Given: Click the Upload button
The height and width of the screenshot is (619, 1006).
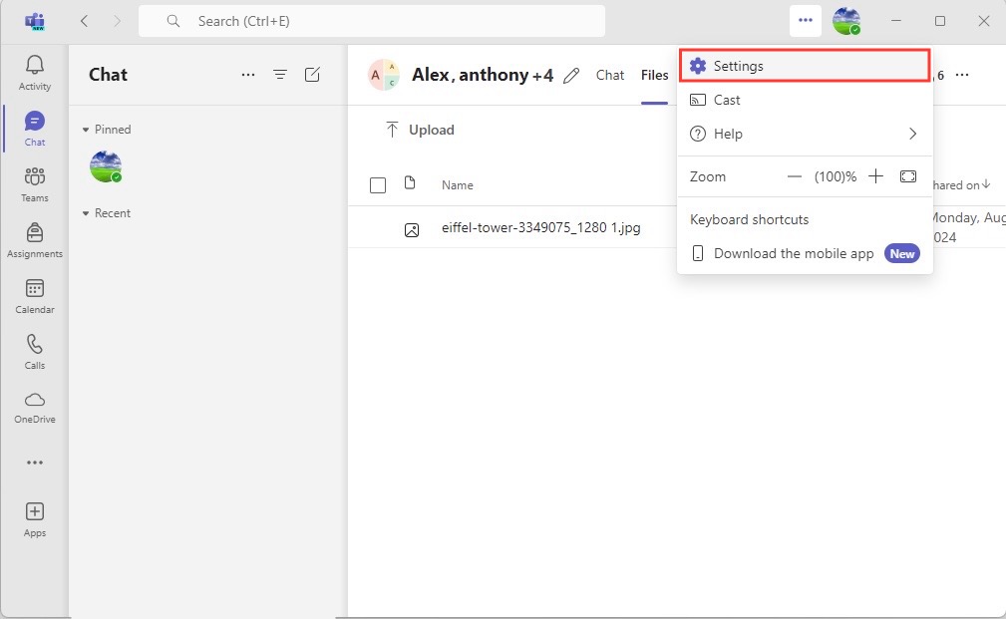Looking at the screenshot, I should (x=420, y=130).
